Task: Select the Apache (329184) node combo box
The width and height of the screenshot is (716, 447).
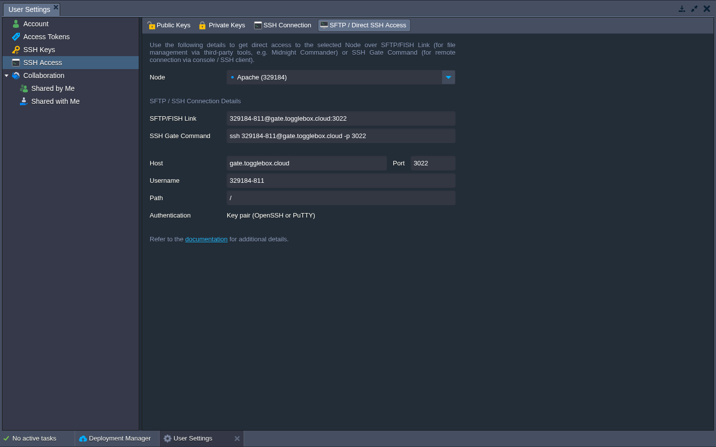Action: click(341, 77)
